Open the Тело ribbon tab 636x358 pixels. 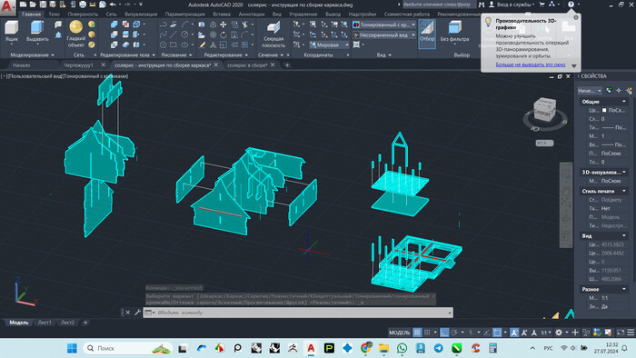point(54,14)
